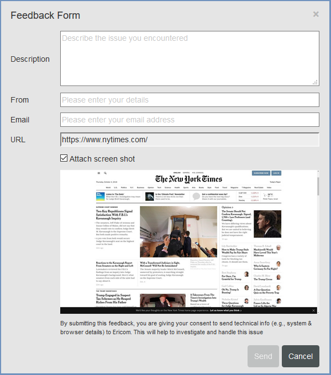Uncheck Attach screen shot checkbox
Viewport: 331px width, 375px height.
[64, 158]
